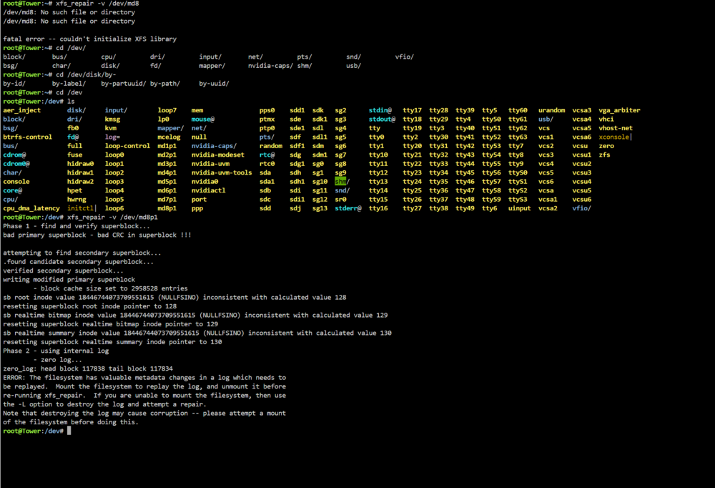Click the 'sg13' device entry
The width and height of the screenshot is (715, 488).
point(320,208)
